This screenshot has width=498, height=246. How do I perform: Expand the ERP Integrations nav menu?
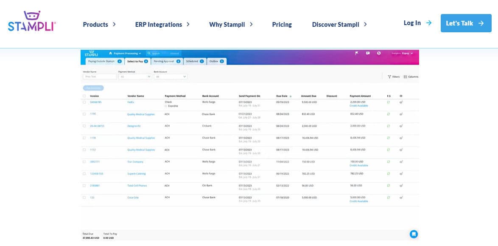pos(162,25)
